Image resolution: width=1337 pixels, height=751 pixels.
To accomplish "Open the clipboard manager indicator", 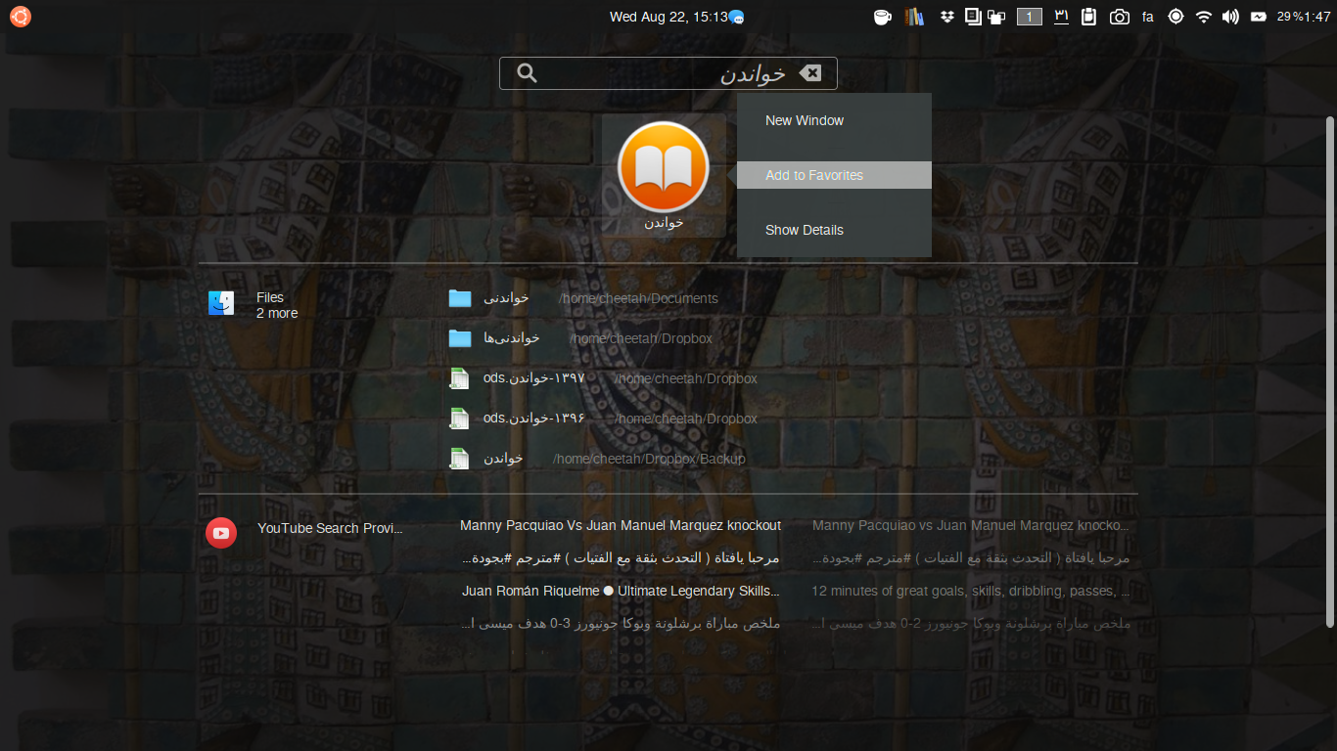I will click(1089, 17).
